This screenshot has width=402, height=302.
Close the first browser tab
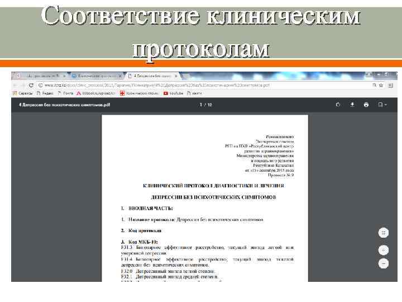point(64,76)
